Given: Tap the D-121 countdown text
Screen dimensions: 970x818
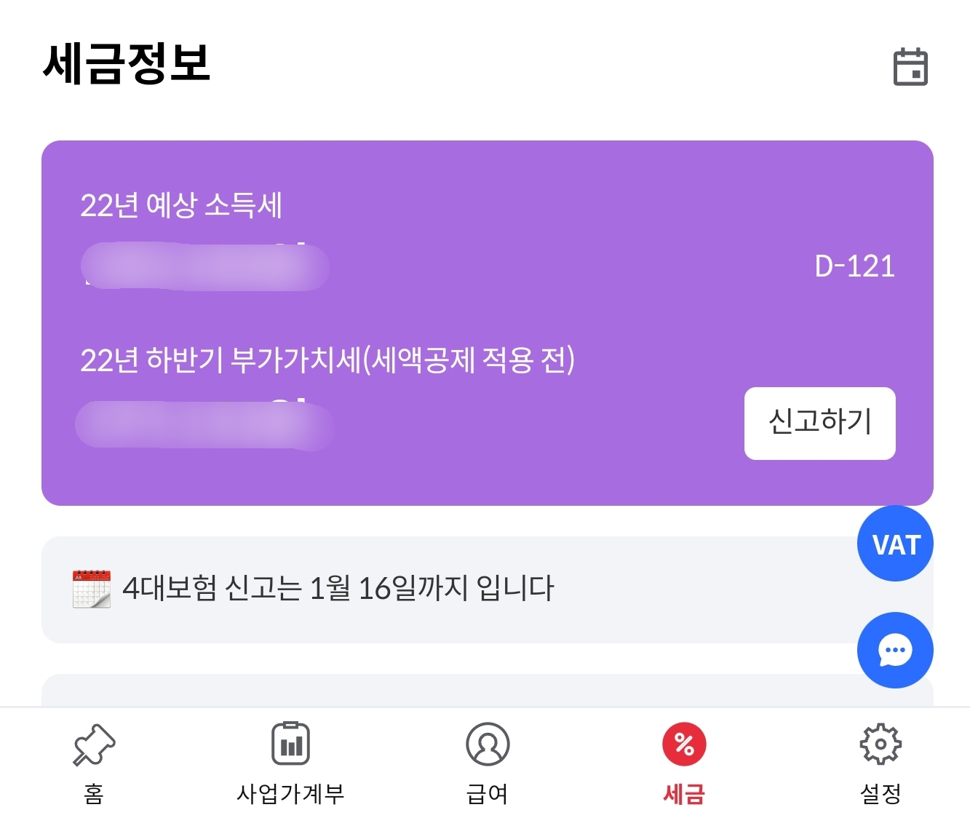Looking at the screenshot, I should pos(854,266).
